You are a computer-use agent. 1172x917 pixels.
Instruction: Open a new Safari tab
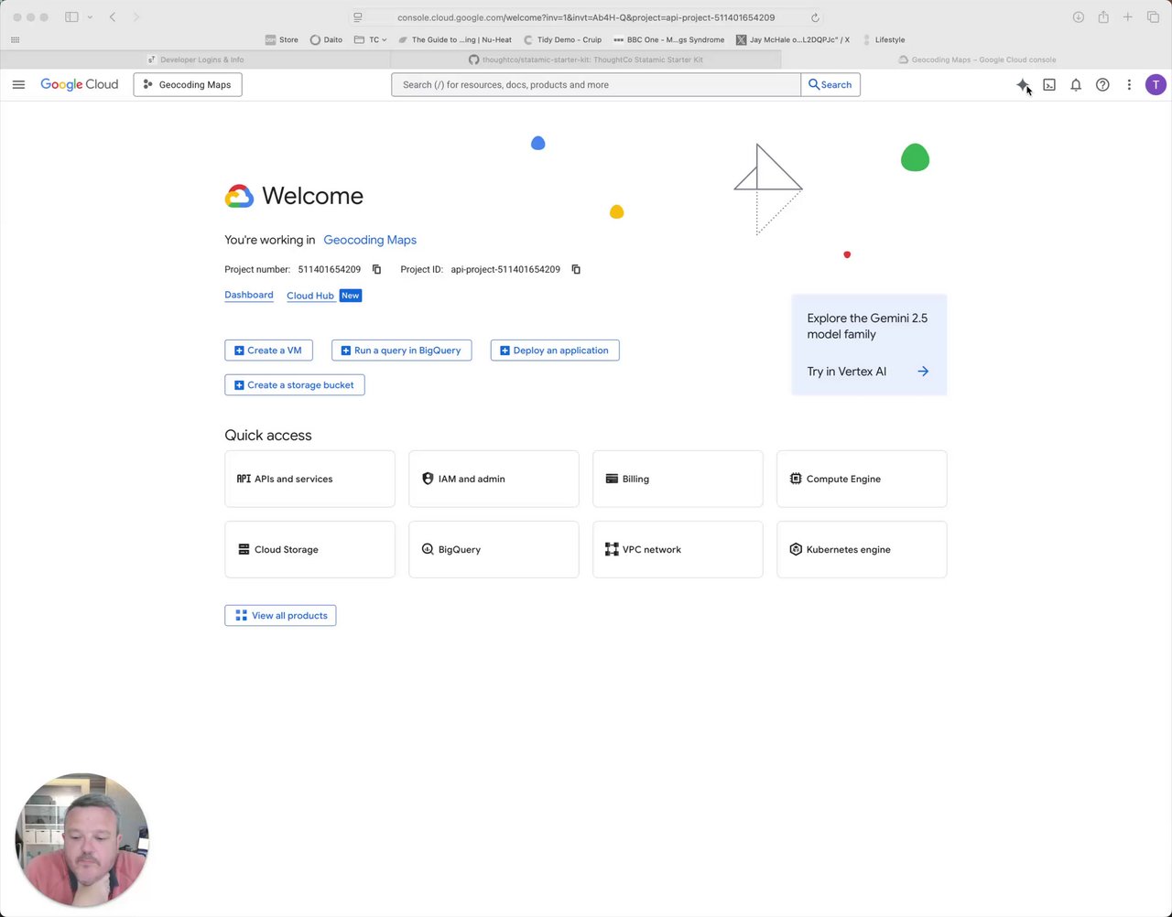point(1128,16)
